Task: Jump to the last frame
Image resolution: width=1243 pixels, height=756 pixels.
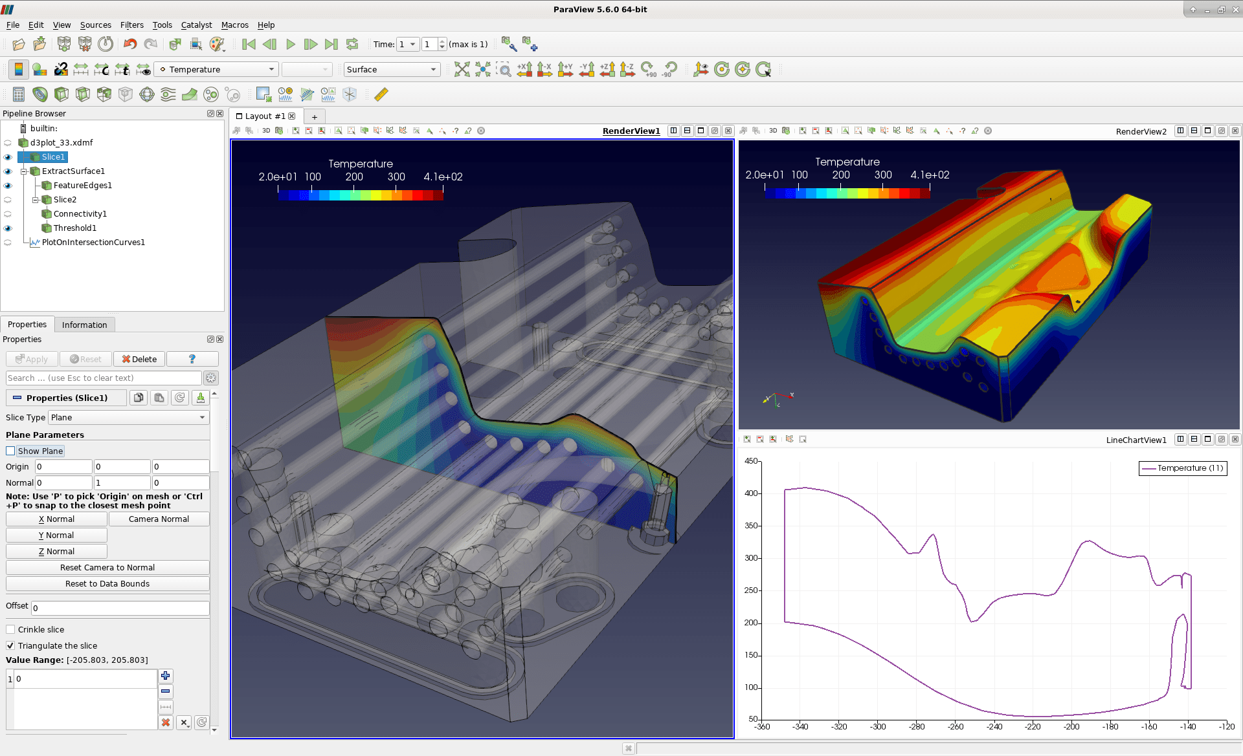Action: [331, 45]
